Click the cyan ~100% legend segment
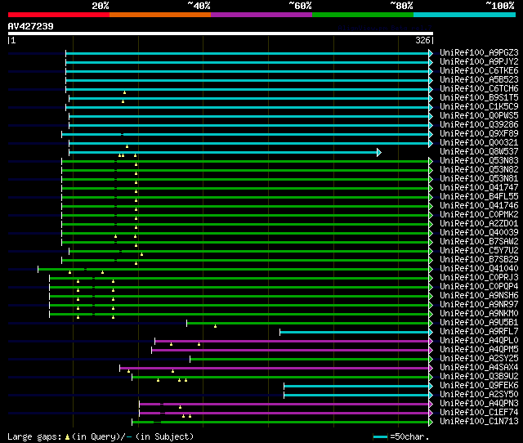This screenshot has width=523, height=443. 464,15
